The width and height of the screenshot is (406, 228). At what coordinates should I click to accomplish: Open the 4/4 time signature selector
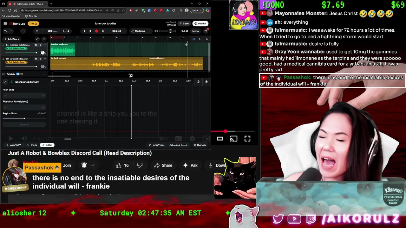(66, 31)
